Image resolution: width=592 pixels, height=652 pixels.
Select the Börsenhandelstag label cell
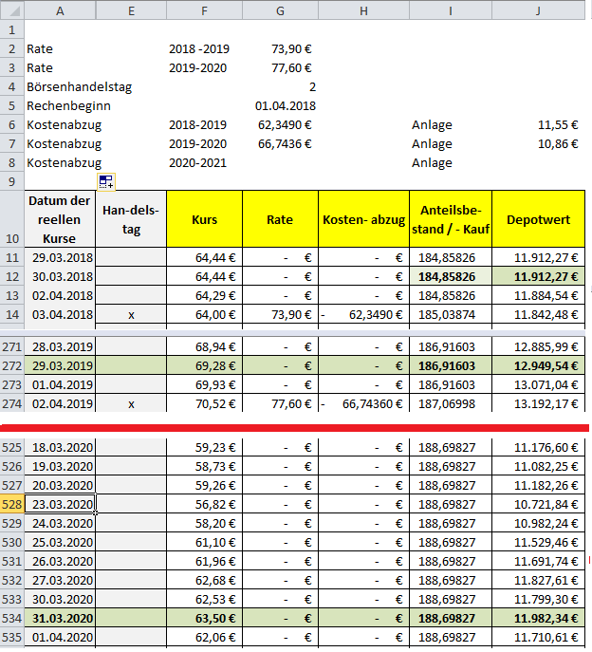pos(80,87)
